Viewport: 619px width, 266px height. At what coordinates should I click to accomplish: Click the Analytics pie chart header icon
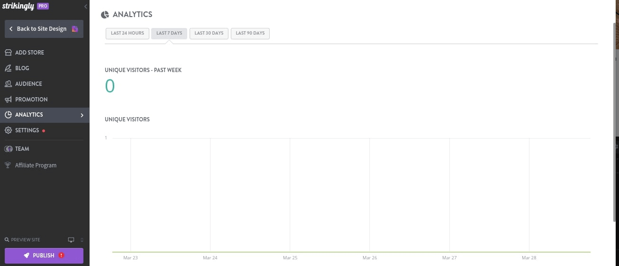tap(105, 15)
